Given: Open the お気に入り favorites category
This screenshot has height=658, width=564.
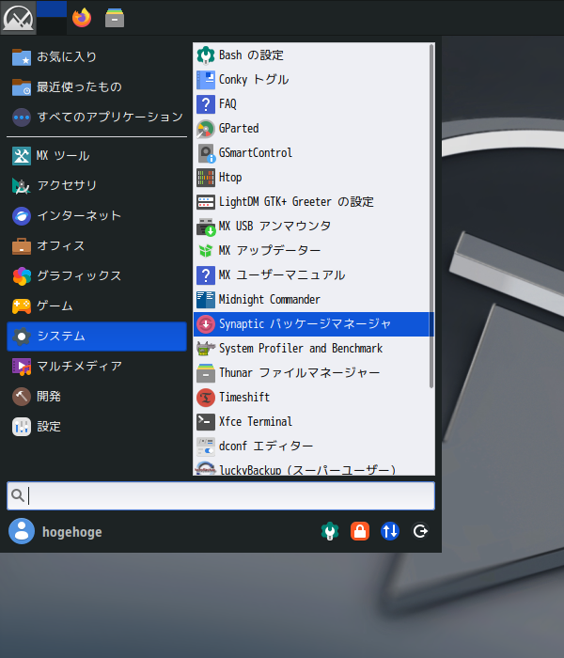Looking at the screenshot, I should (97, 56).
